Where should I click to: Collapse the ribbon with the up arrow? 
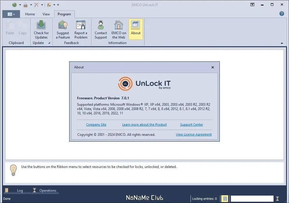(282, 43)
